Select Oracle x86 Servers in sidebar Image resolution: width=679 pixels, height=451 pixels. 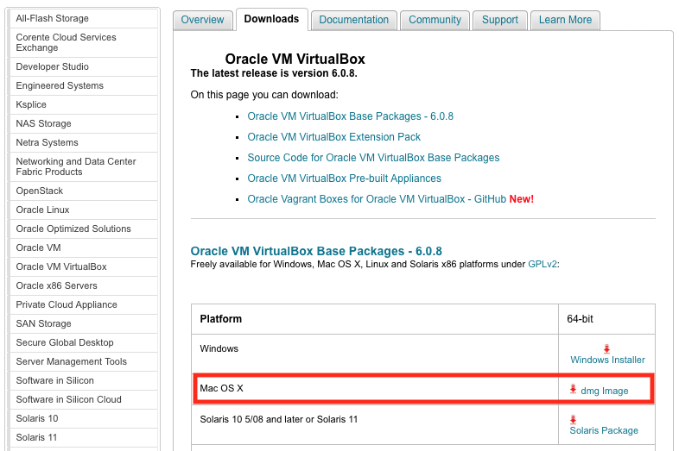tap(83, 286)
